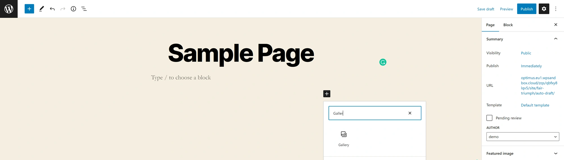Image resolution: width=564 pixels, height=160 pixels.
Task: Click the Grammarly icon
Action: [x=383, y=62]
